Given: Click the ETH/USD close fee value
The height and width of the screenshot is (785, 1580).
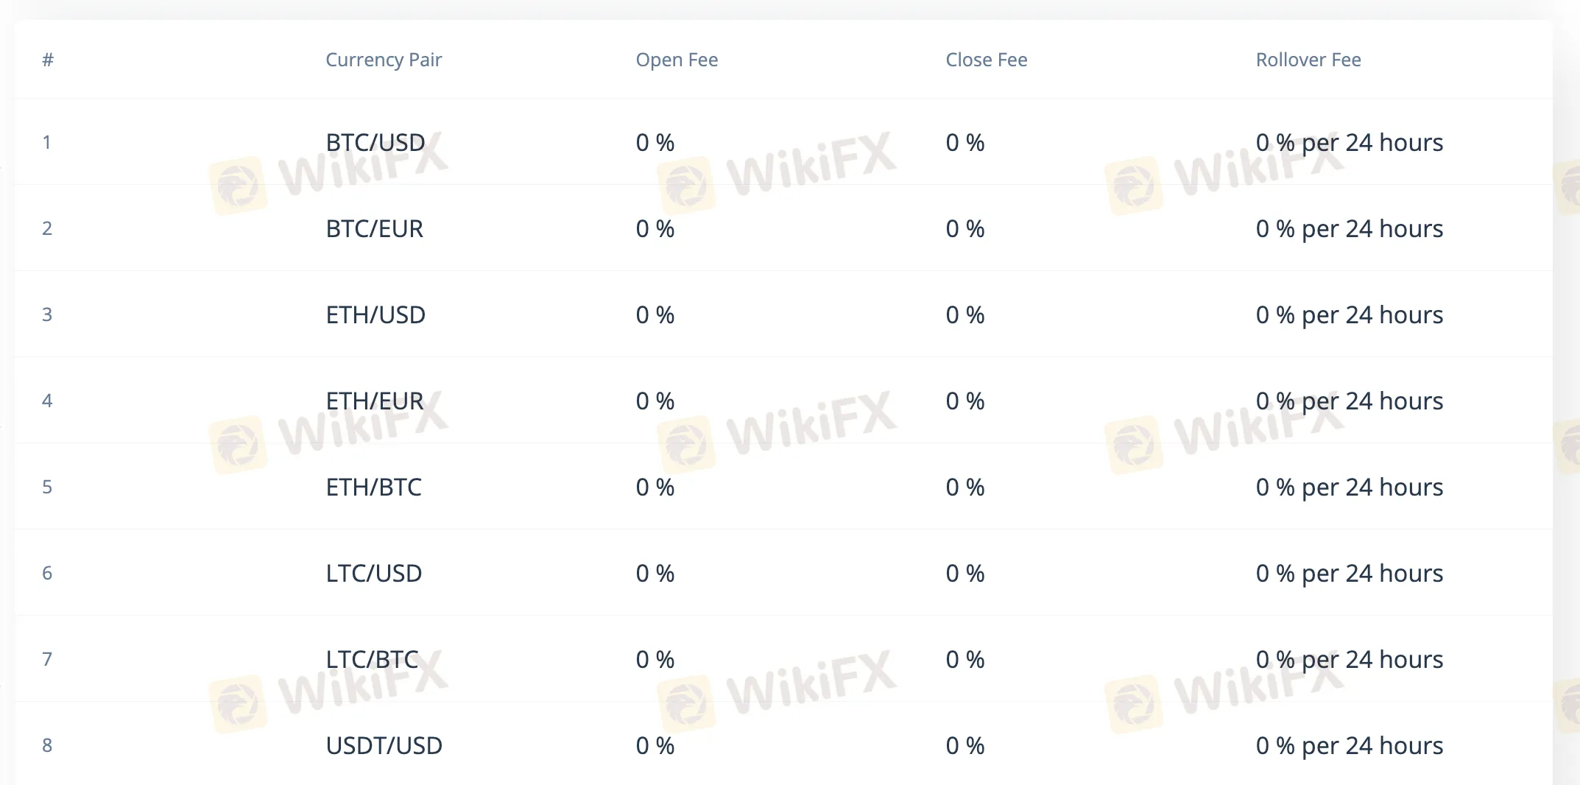Looking at the screenshot, I should click(965, 314).
